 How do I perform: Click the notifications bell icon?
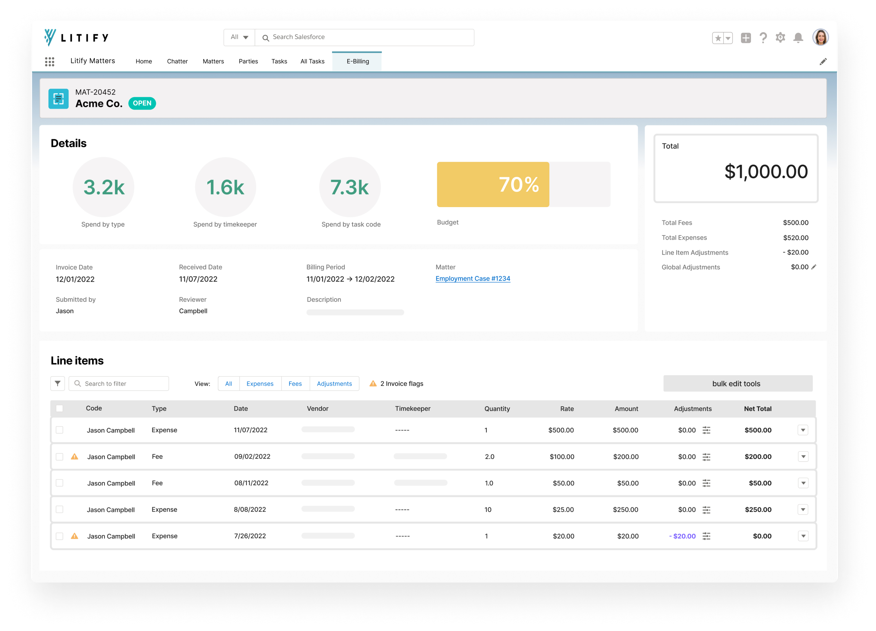click(798, 38)
